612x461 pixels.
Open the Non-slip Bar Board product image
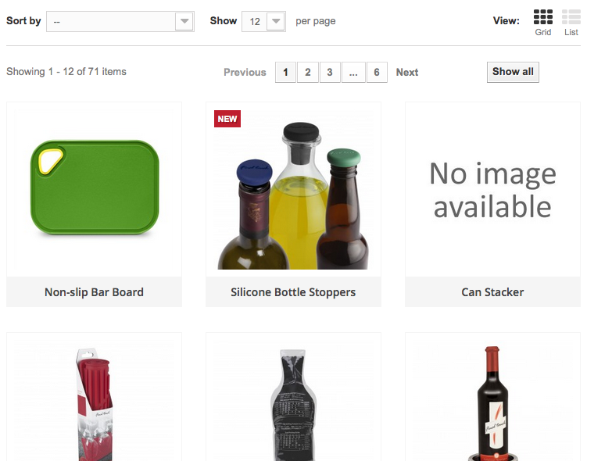[x=94, y=190]
